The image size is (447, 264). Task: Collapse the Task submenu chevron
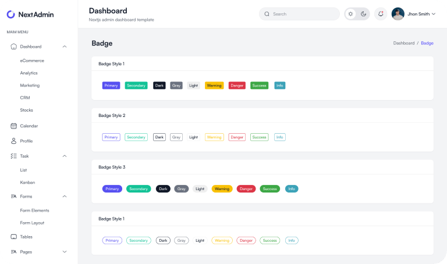point(65,156)
